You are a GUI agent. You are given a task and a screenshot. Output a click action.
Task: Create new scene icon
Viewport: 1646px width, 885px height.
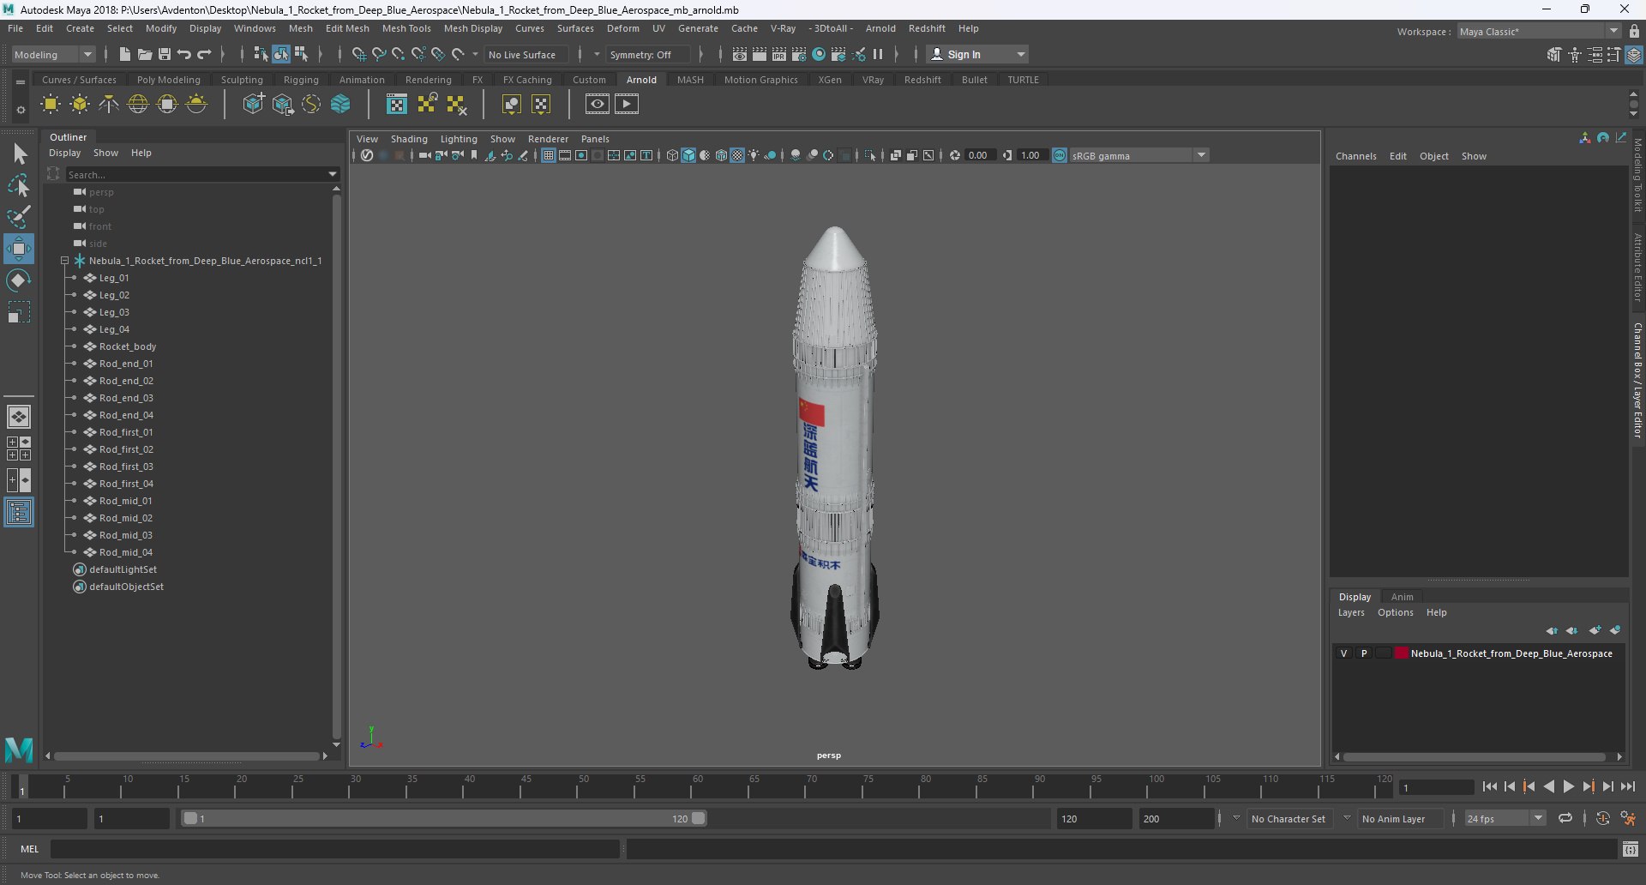(124, 54)
